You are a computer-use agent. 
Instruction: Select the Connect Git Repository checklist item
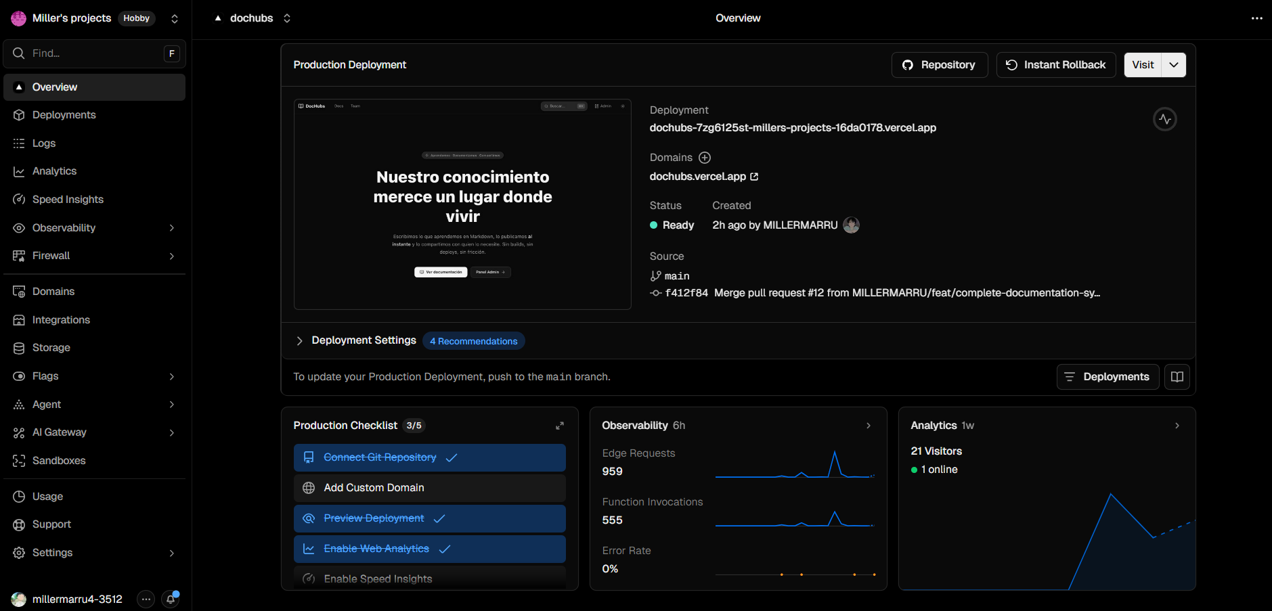click(430, 457)
